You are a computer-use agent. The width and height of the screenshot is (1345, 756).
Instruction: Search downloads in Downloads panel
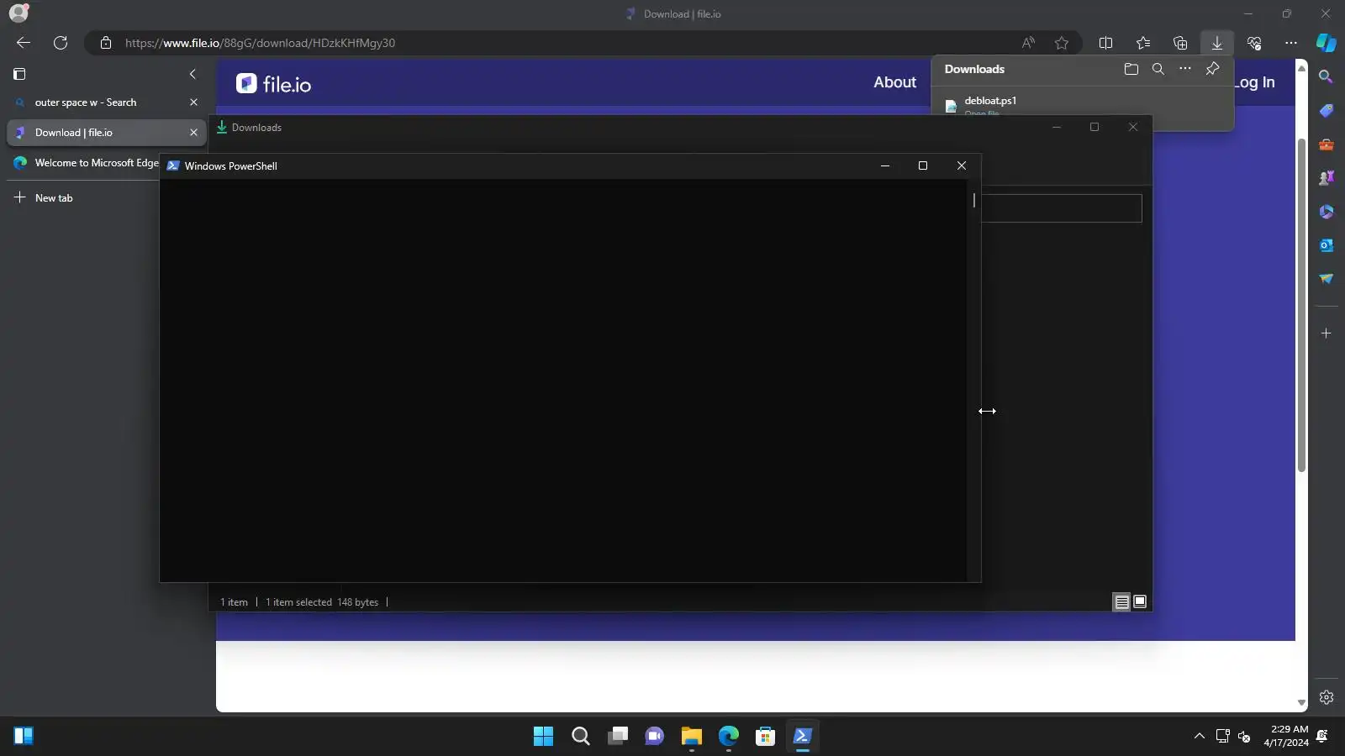pos(1158,69)
